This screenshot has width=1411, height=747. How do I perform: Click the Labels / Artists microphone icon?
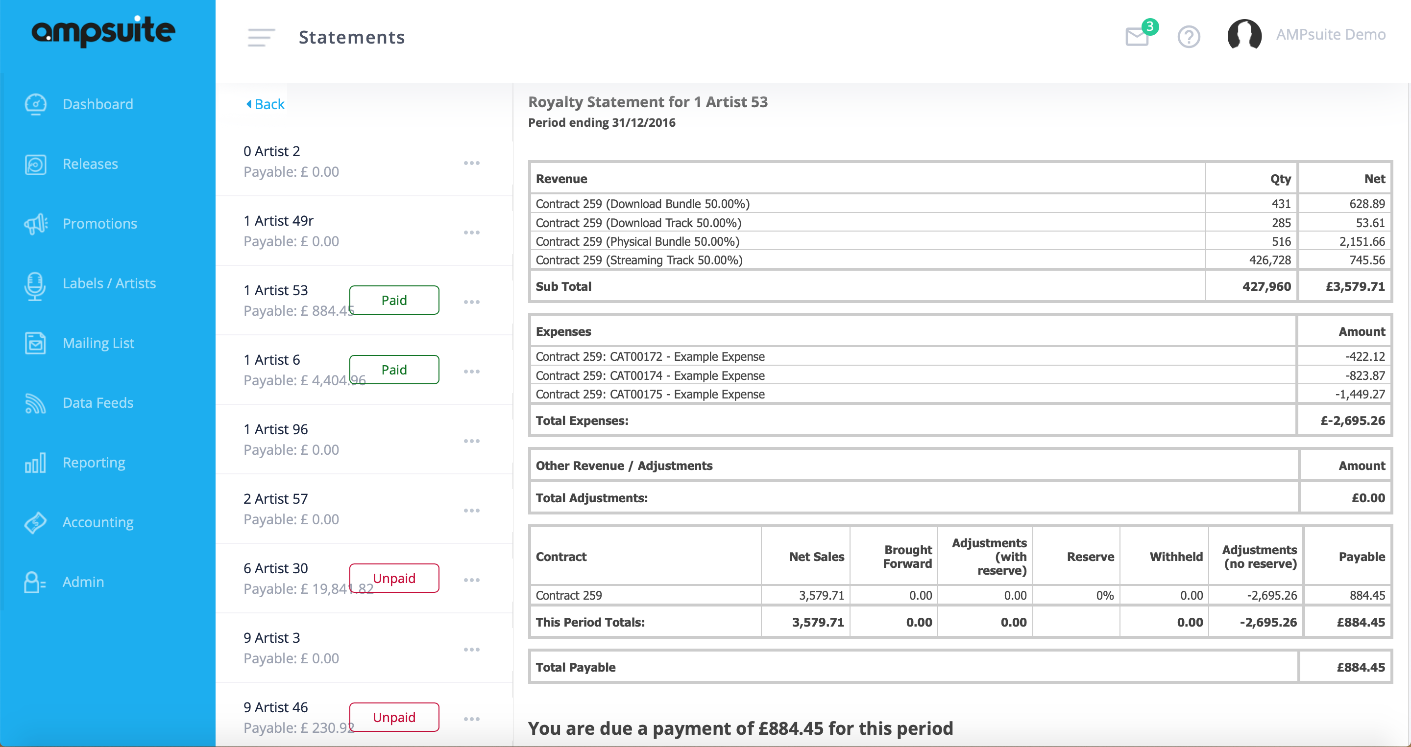34,286
